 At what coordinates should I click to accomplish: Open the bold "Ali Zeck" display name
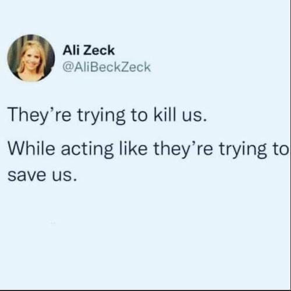tap(88, 50)
